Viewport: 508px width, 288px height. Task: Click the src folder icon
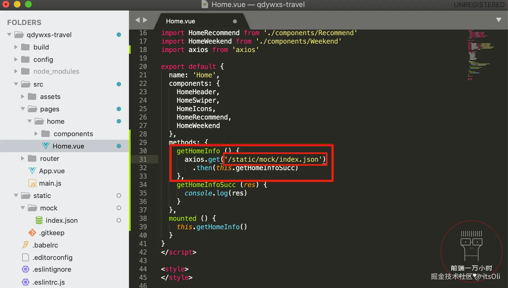tap(26, 84)
